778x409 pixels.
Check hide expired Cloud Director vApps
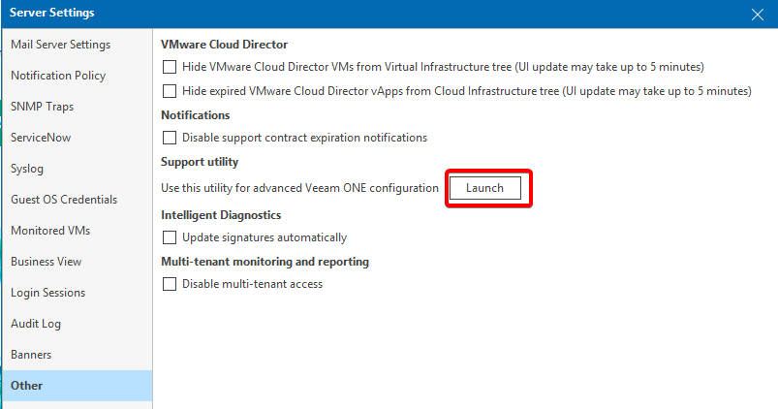click(171, 91)
